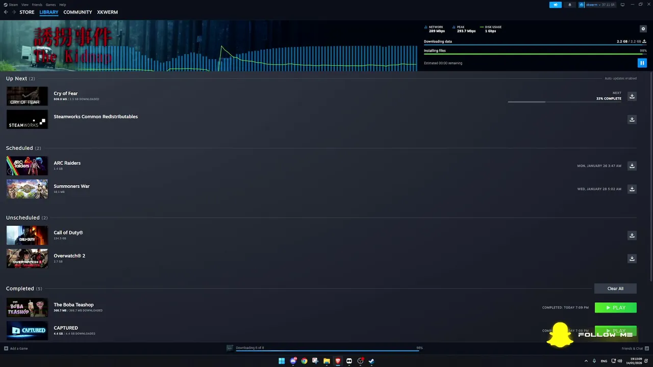The height and width of the screenshot is (367, 653).
Task: Open the View menu
Action: click(x=25, y=5)
